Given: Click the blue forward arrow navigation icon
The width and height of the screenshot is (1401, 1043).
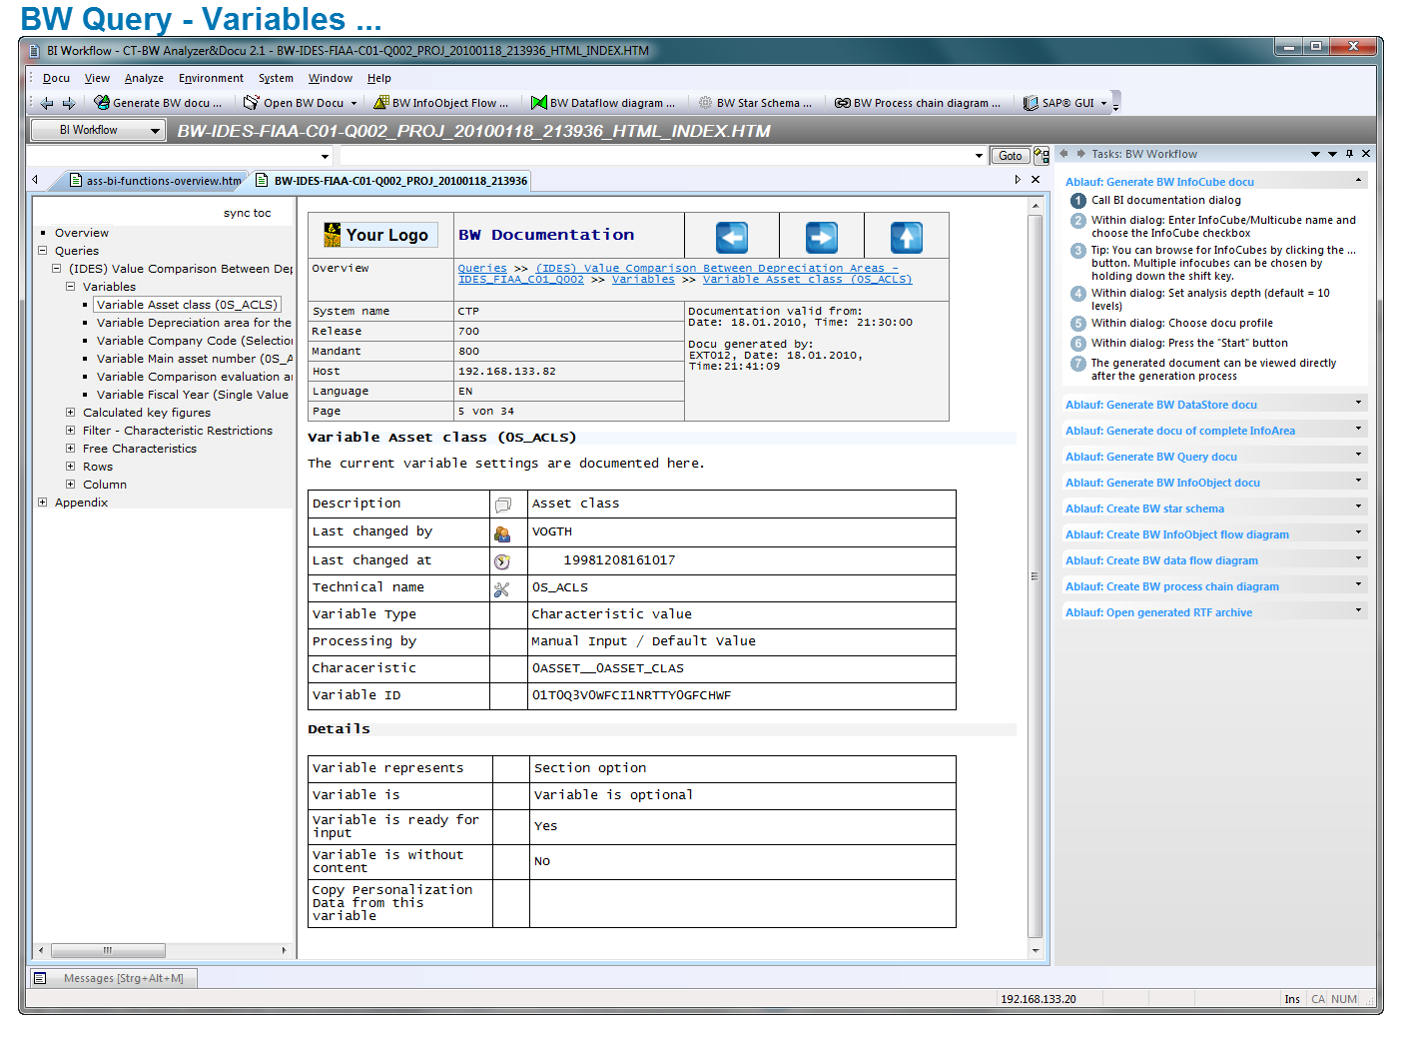Looking at the screenshot, I should pos(821,237).
